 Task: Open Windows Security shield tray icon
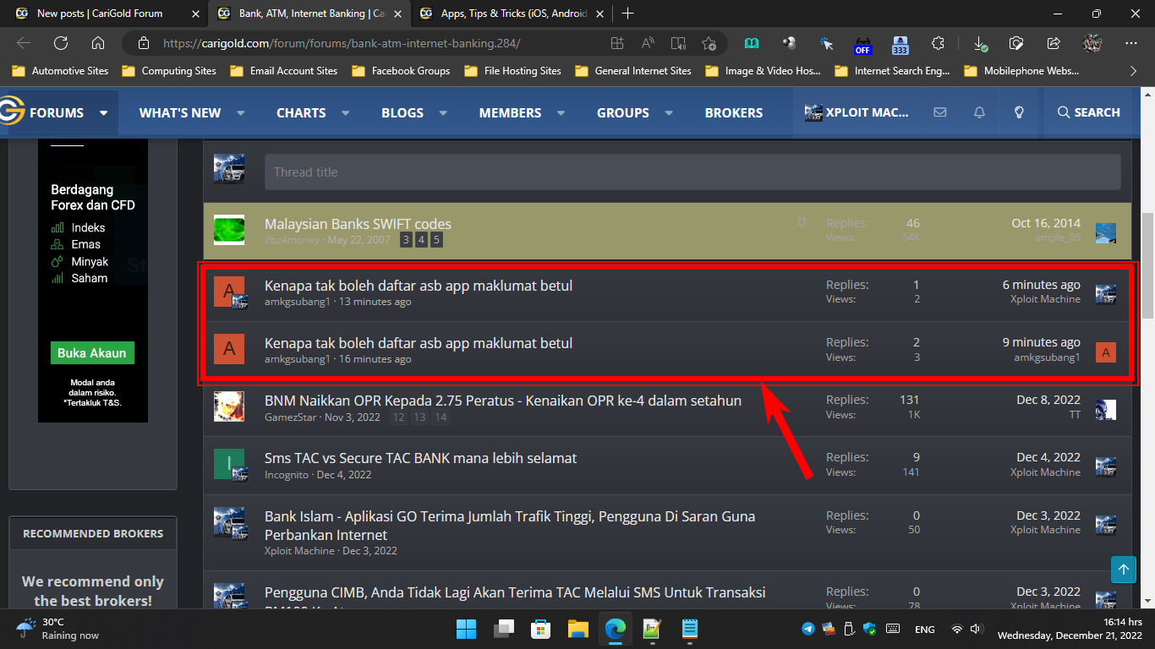pyautogui.click(x=870, y=629)
